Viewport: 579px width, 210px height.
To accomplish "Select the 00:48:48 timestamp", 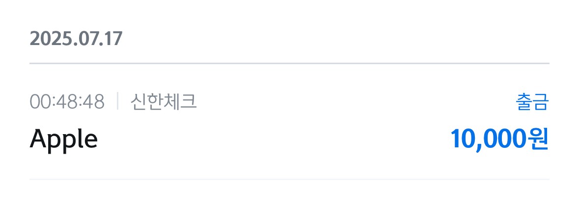I will click(67, 102).
